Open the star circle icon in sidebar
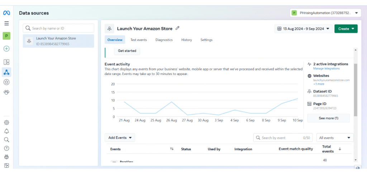Screen dimensions: 367x174 click(6, 82)
